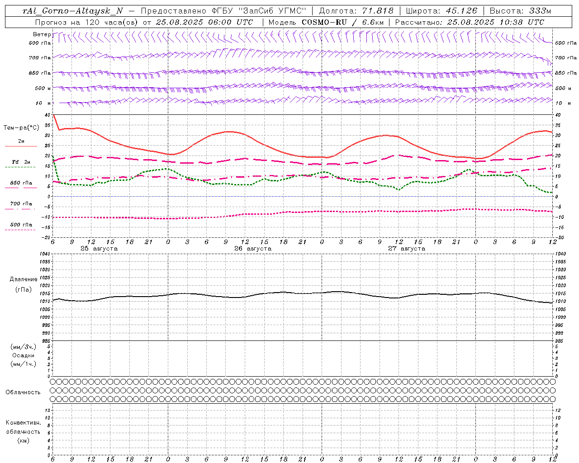Click the Td 2м dew point legend entry
The image size is (579, 463).
[x=21, y=162]
